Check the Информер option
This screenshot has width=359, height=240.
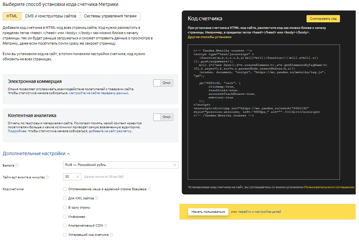click(65, 217)
